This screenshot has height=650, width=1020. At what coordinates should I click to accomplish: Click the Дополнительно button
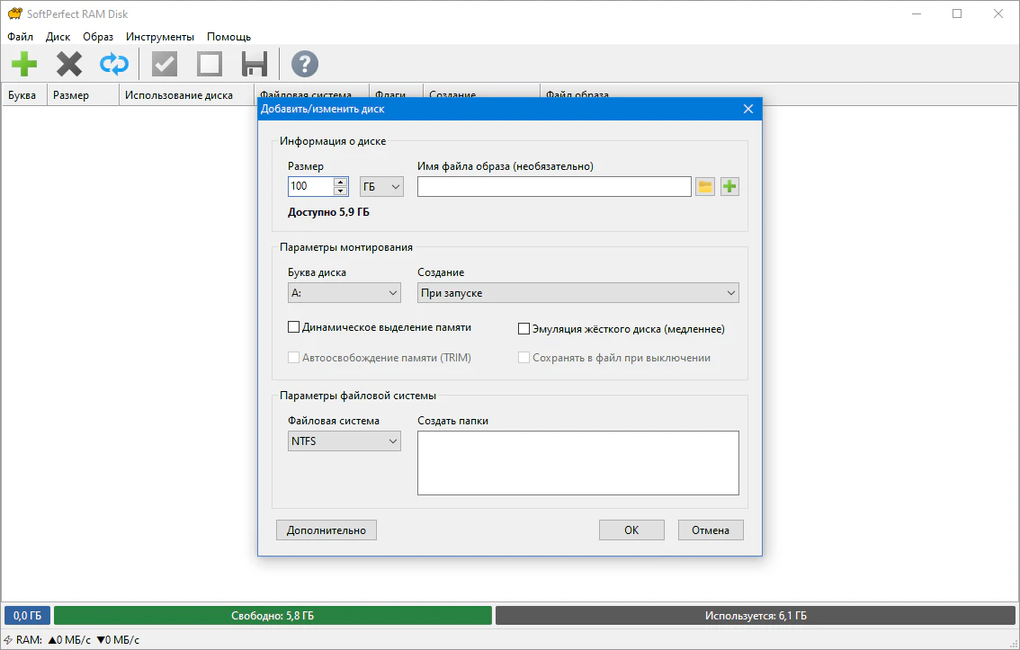point(327,530)
